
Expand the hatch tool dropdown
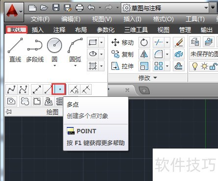click(101, 66)
